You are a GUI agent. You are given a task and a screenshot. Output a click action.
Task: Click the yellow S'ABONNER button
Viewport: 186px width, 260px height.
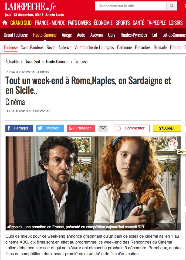click(x=167, y=128)
